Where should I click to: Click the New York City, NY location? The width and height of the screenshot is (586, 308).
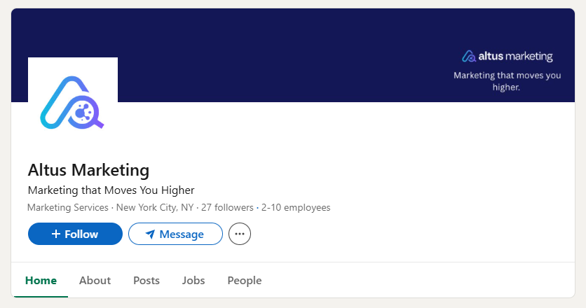155,208
